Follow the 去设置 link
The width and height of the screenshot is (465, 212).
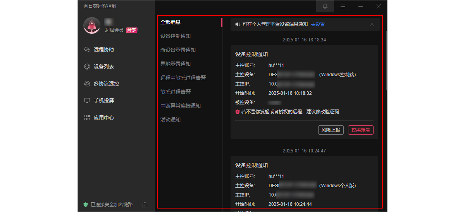[x=318, y=24]
